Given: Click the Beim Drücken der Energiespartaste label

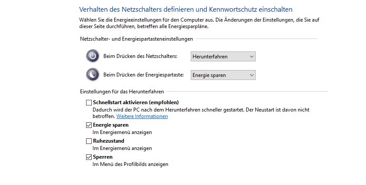Looking at the screenshot, I should click(x=144, y=75).
